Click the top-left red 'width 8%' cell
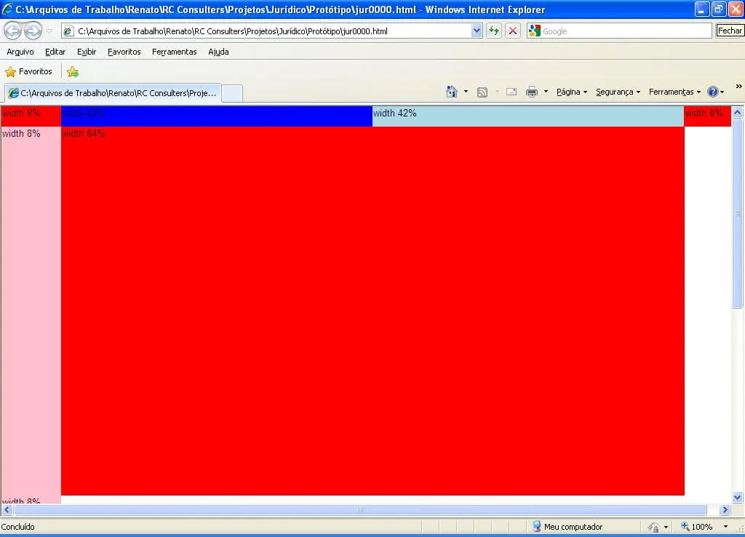This screenshot has width=745, height=537. 31,116
